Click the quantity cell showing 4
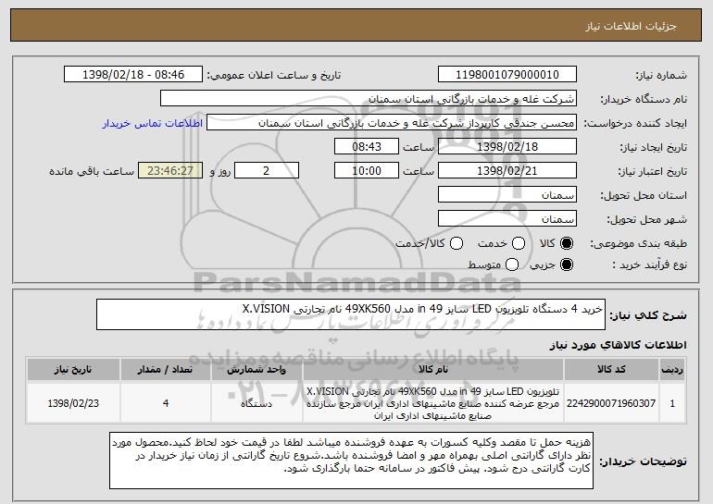The width and height of the screenshot is (713, 504). pyautogui.click(x=166, y=403)
